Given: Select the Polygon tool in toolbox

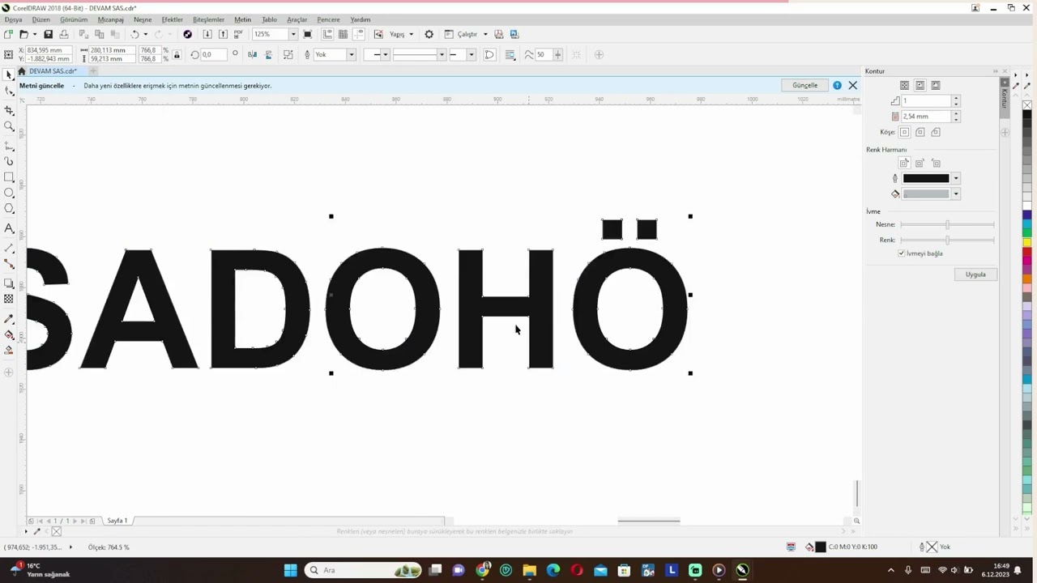Looking at the screenshot, I should (9, 209).
